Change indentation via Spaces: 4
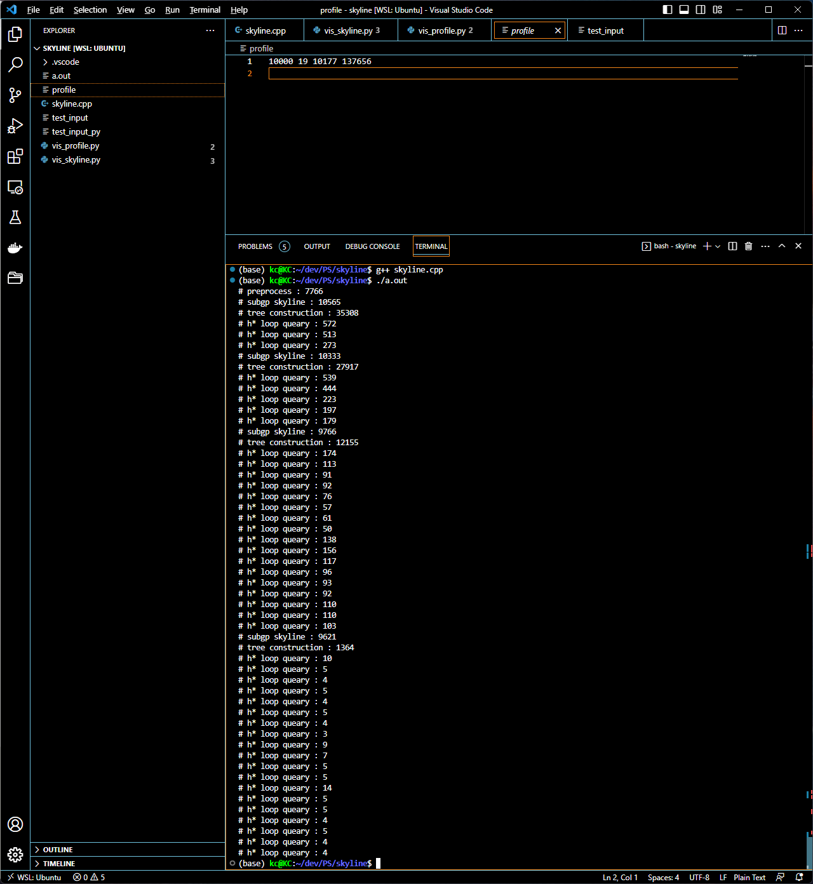This screenshot has width=813, height=884. [x=663, y=877]
